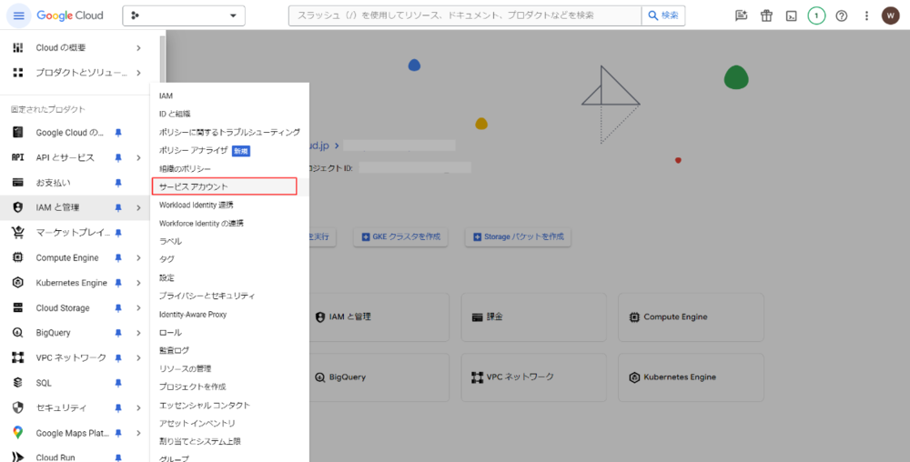The height and width of the screenshot is (462, 910).
Task: Unpin Compute Engine in sidebar
Action: (118, 258)
